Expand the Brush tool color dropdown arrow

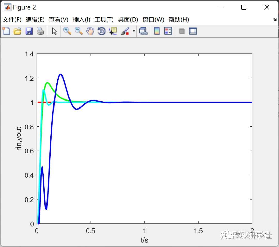(x=134, y=31)
